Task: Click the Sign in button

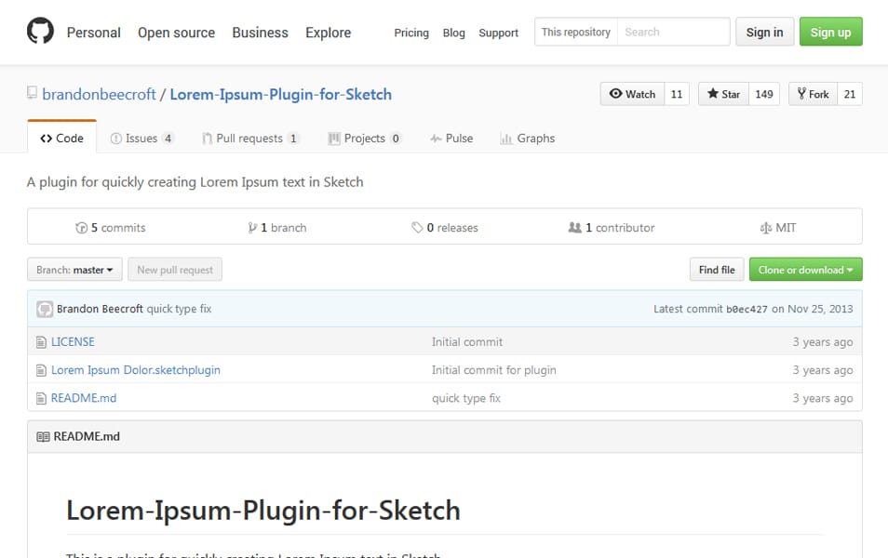Action: 764,32
